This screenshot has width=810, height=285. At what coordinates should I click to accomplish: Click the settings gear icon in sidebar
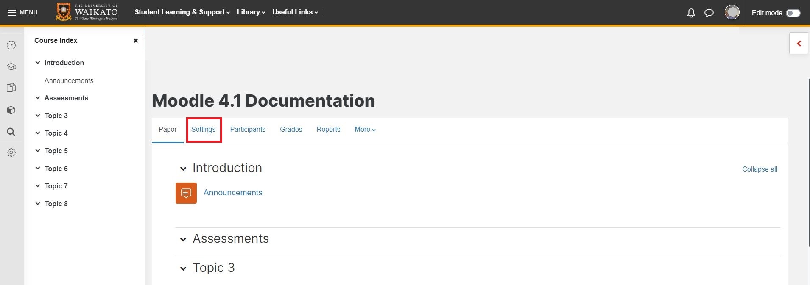(11, 152)
